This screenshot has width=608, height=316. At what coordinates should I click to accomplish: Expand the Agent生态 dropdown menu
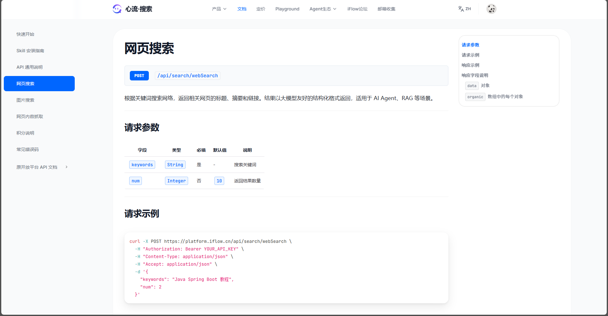pos(323,9)
